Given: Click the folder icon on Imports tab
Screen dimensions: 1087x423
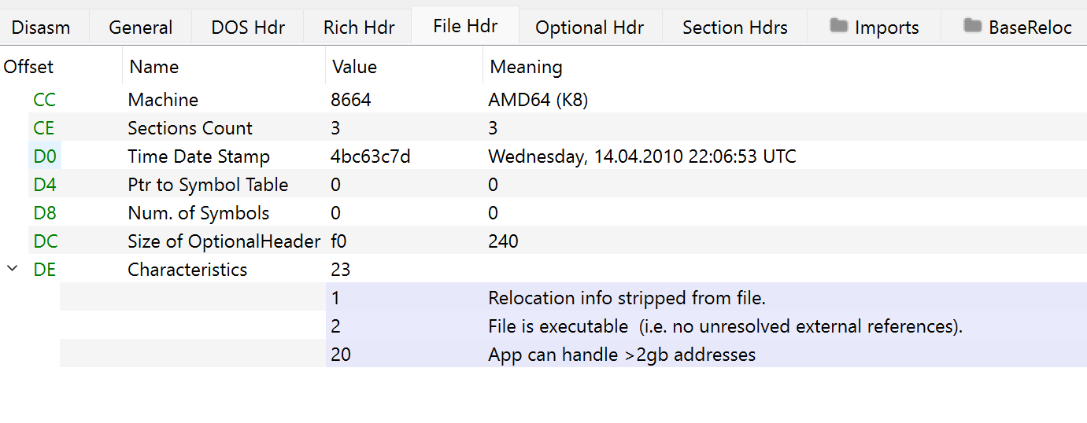Looking at the screenshot, I should 838,27.
